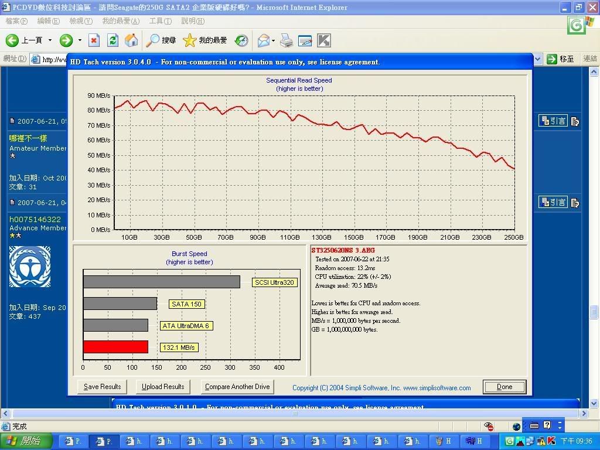Click the post icon beside first 引言 button

pos(575,121)
